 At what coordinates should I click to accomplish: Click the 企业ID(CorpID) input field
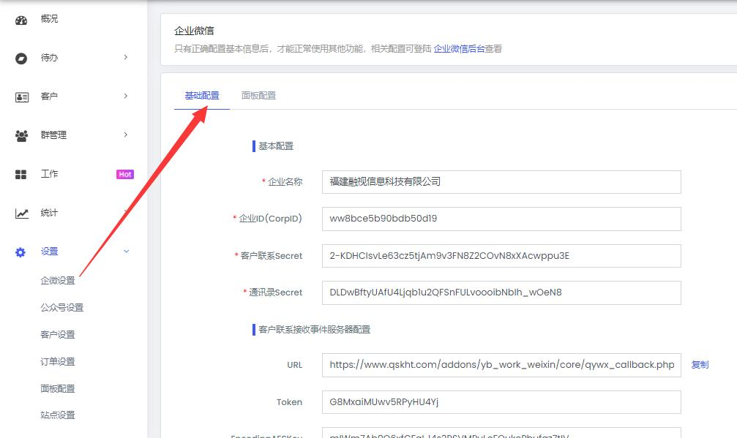tap(501, 219)
